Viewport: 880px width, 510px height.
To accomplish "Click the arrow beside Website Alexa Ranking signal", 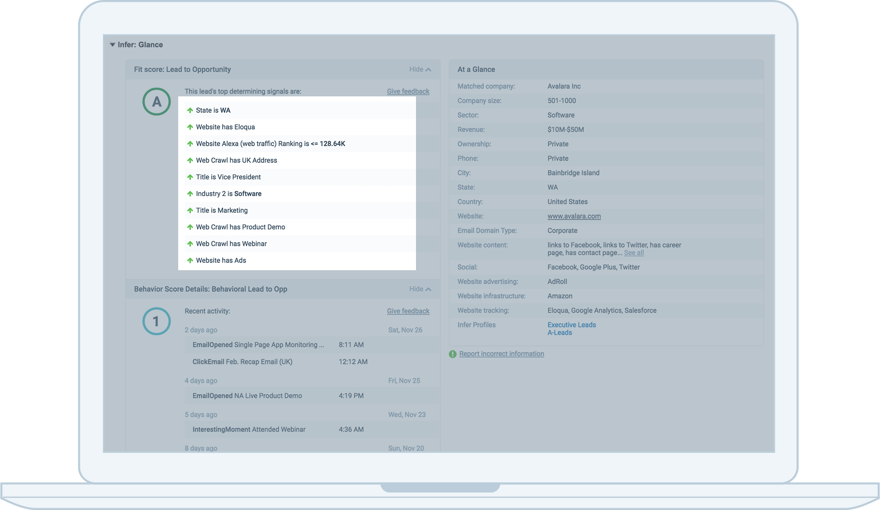I will click(190, 144).
